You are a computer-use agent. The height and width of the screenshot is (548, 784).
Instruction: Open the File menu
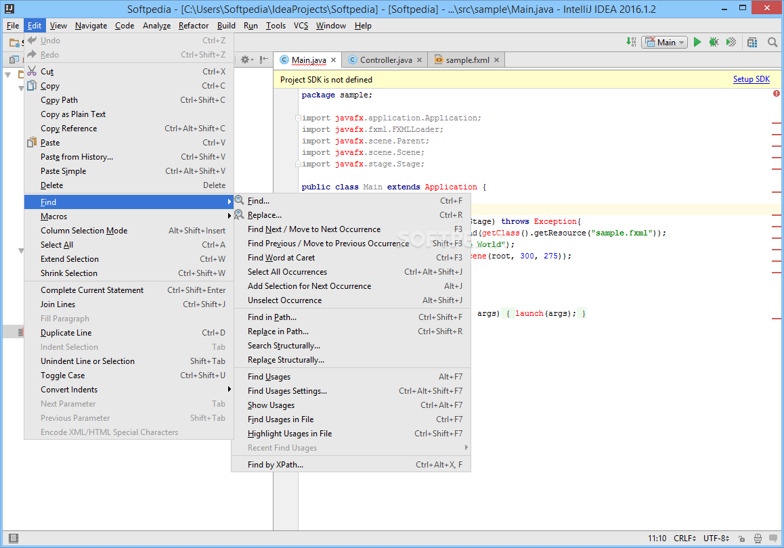13,26
